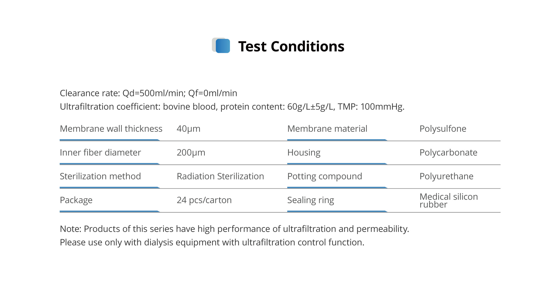560x284 pixels.
Task: Select the 200μm diameter value
Action: point(191,152)
